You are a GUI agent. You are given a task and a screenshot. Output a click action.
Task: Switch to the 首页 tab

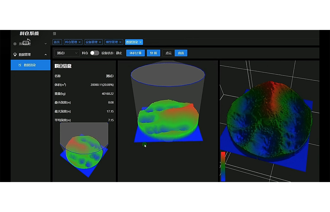[x=56, y=42]
